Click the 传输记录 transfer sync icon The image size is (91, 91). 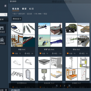pyautogui.click(x=12, y=90)
